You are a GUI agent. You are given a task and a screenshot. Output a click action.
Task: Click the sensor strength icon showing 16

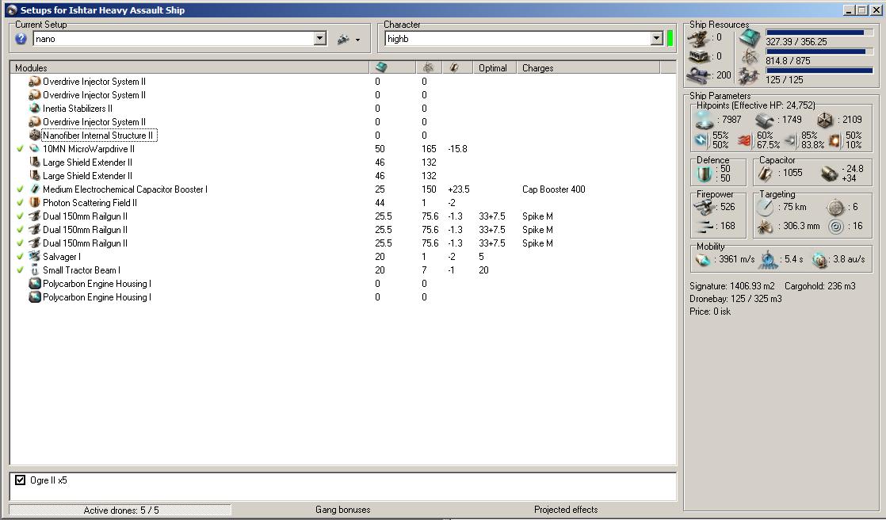tap(835, 227)
